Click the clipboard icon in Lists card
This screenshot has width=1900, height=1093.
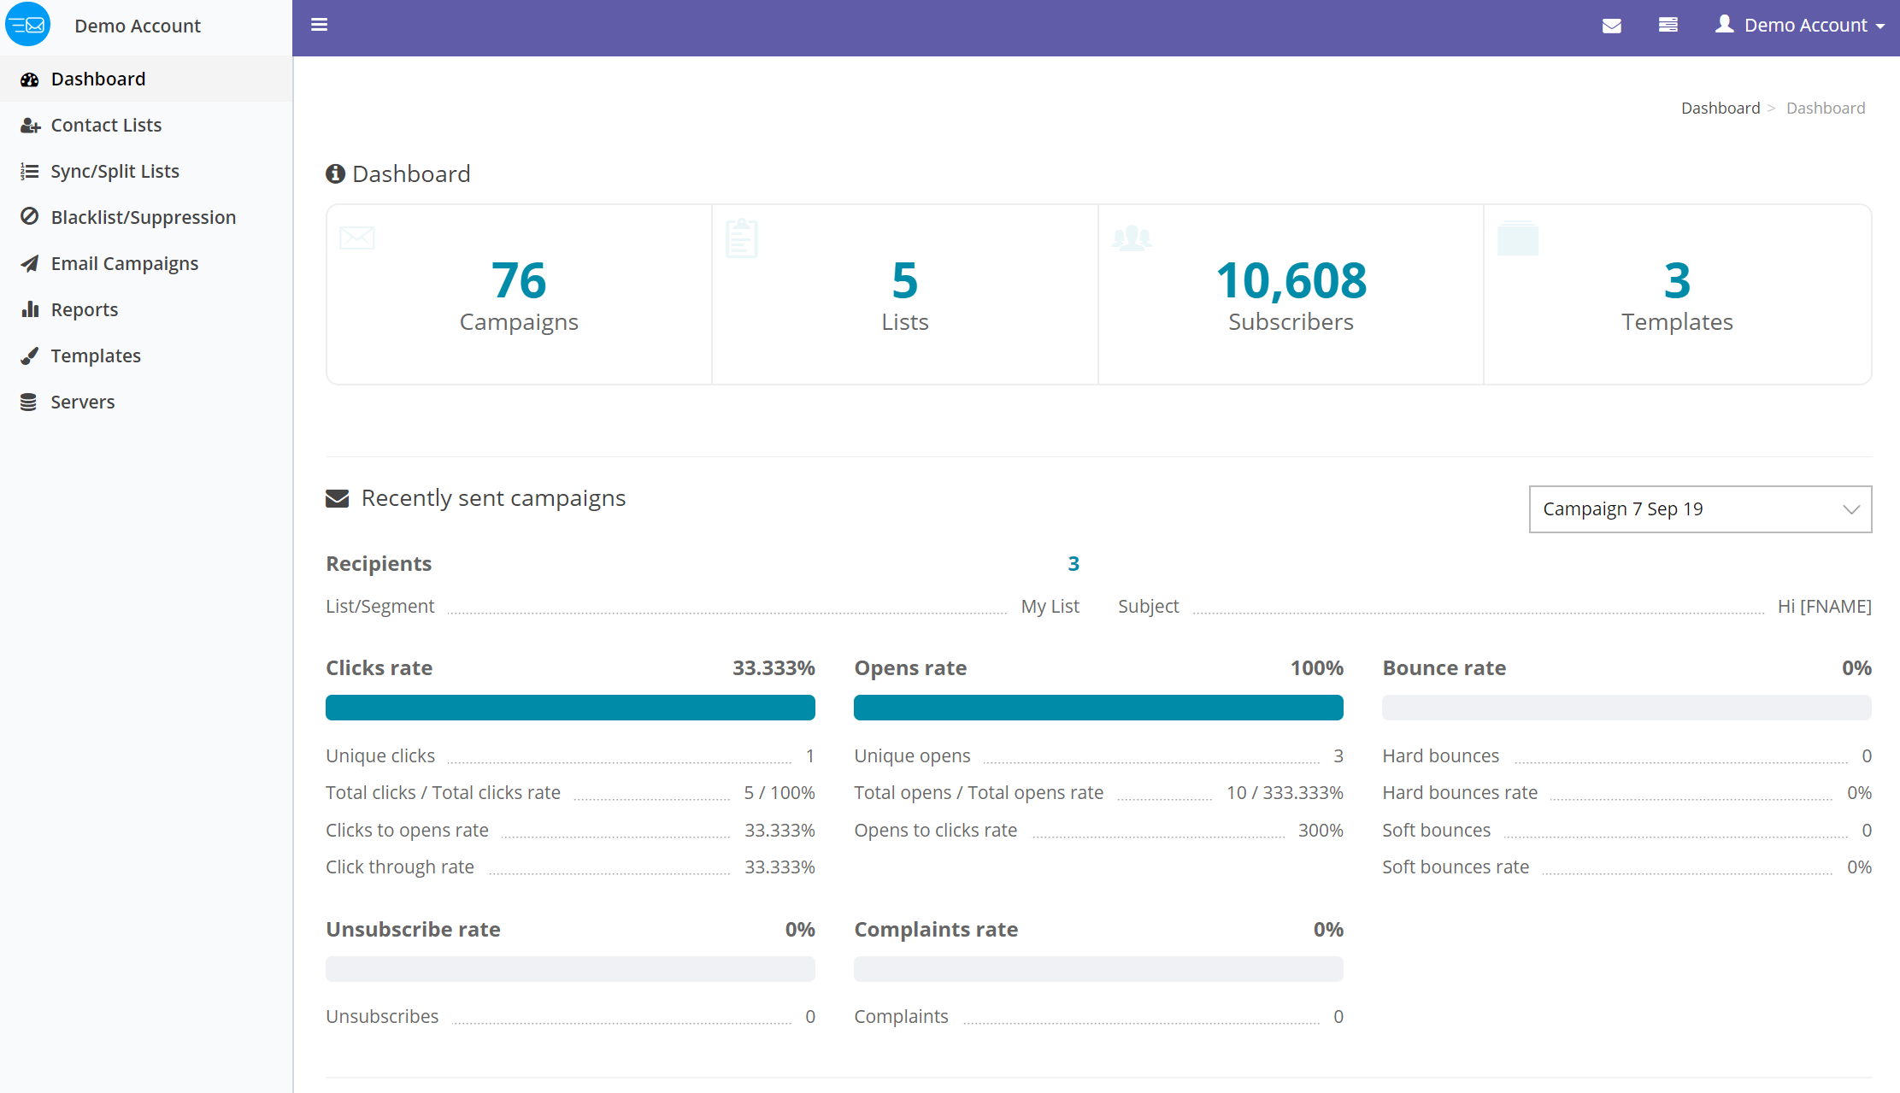point(742,238)
